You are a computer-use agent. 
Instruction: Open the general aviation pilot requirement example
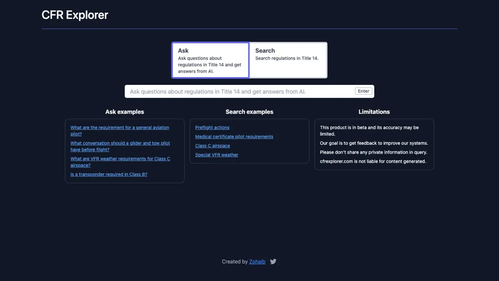pyautogui.click(x=120, y=131)
